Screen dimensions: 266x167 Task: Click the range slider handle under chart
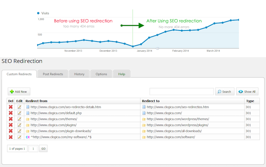click(157, 48)
